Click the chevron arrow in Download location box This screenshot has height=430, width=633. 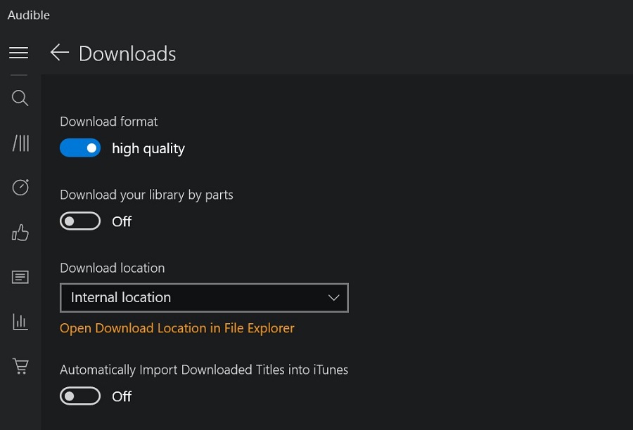pos(334,298)
